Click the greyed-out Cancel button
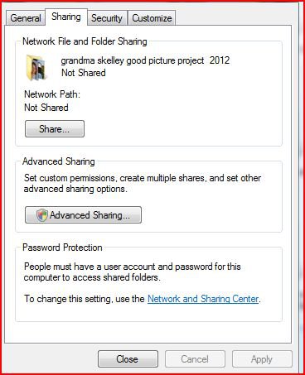This screenshot has height=375, width=305. pos(195,359)
